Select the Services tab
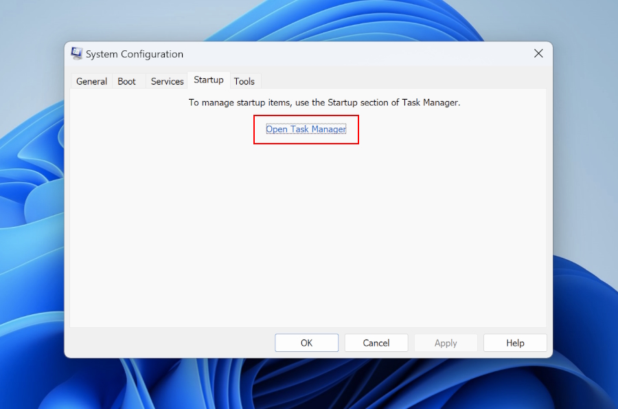This screenshot has width=618, height=409. coord(167,81)
